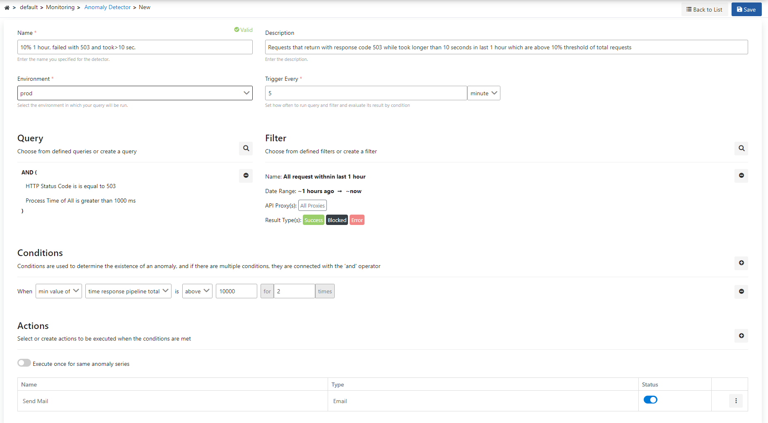Open the Environment dropdown showing prod
The height and width of the screenshot is (423, 768).
tap(135, 93)
